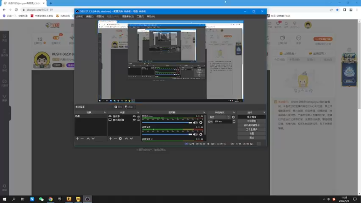Mute the first 桌面音频 speaker icon
The height and width of the screenshot is (203, 361).
click(195, 134)
